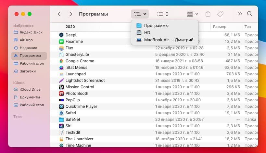Click the Share toolbar icon
The height and width of the screenshot is (153, 266).
tap(208, 14)
